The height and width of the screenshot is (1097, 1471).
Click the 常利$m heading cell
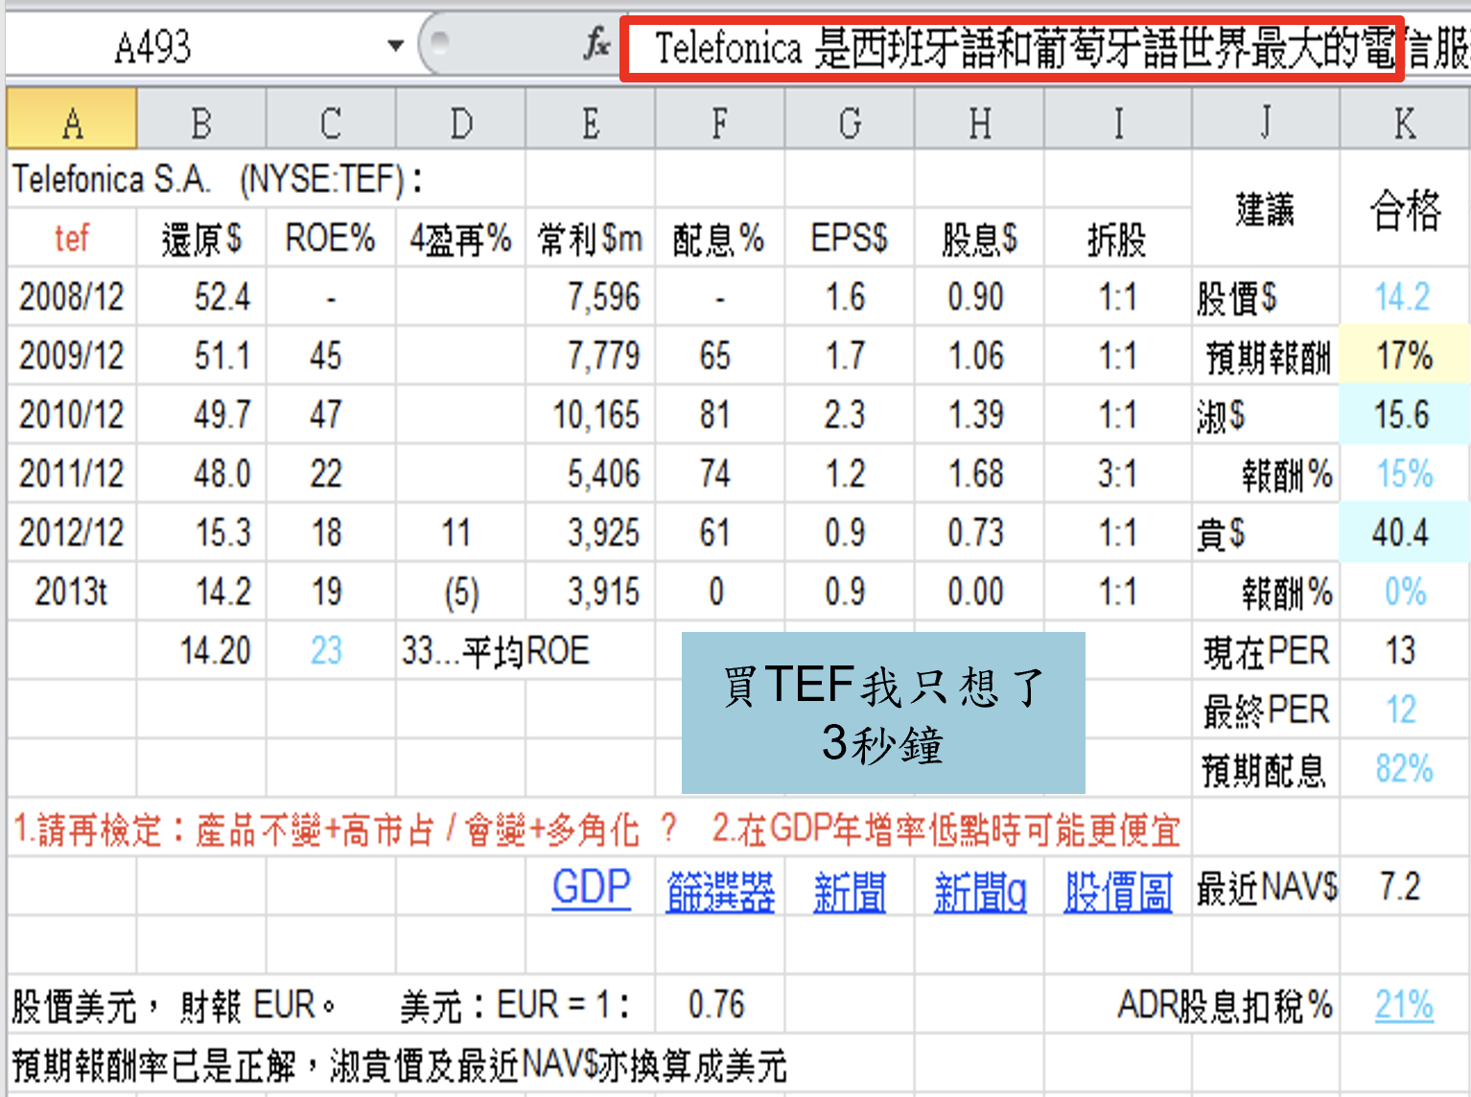[x=591, y=237]
